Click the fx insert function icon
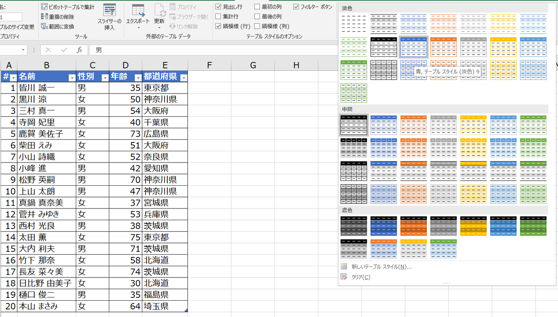Screen dimensions: 558x317 (80, 50)
